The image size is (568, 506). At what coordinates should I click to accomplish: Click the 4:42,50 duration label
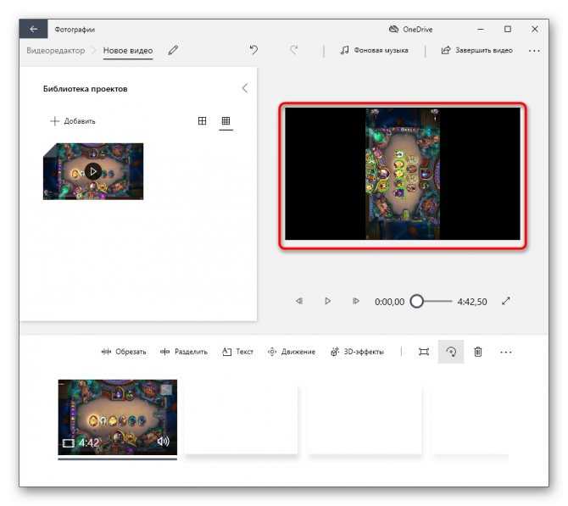coord(472,302)
